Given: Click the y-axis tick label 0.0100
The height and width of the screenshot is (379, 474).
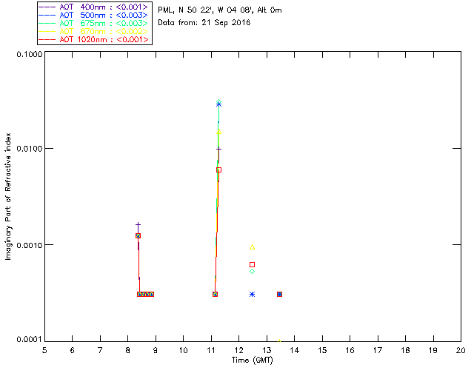Looking at the screenshot, I should 30,149.
